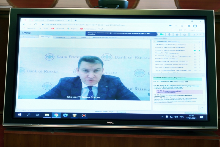Toggle the green camera button in i.Mind toolbar

pos(162,34)
